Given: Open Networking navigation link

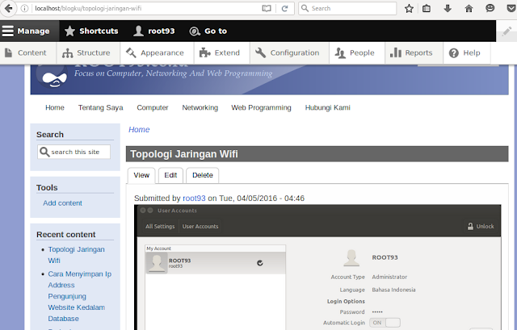Looking at the screenshot, I should [200, 107].
